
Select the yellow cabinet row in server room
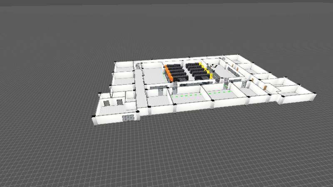click(x=206, y=71)
